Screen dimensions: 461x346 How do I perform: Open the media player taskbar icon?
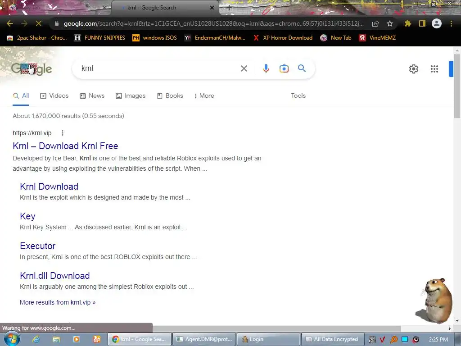click(76, 339)
